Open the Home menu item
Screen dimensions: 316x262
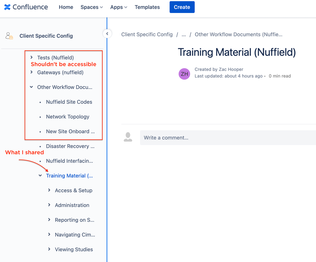[x=66, y=7]
